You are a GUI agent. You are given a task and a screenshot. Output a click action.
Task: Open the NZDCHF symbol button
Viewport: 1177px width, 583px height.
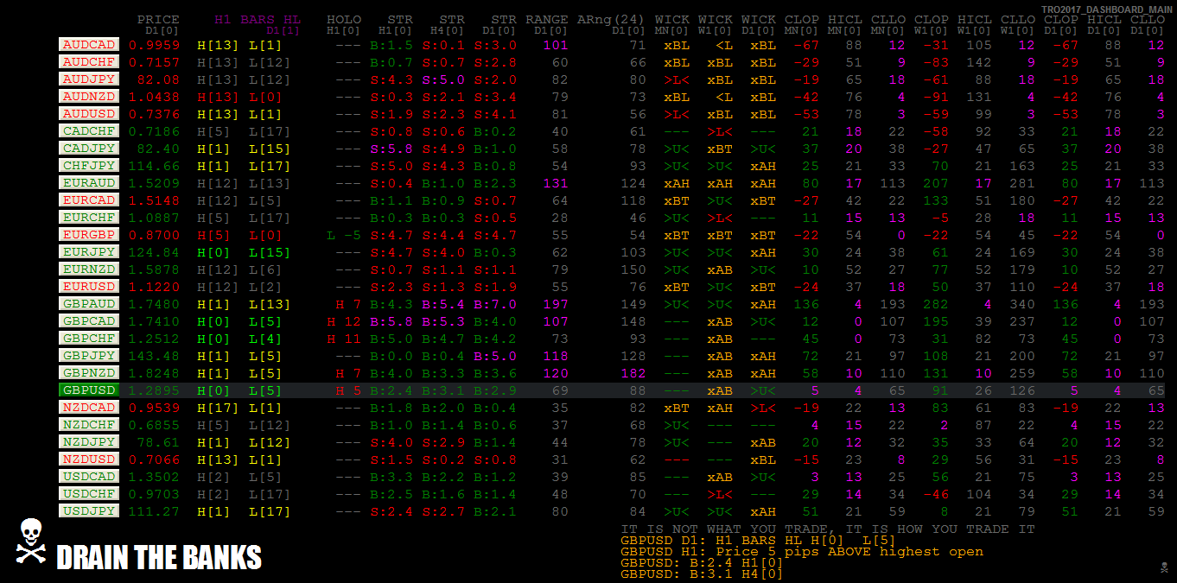point(89,424)
